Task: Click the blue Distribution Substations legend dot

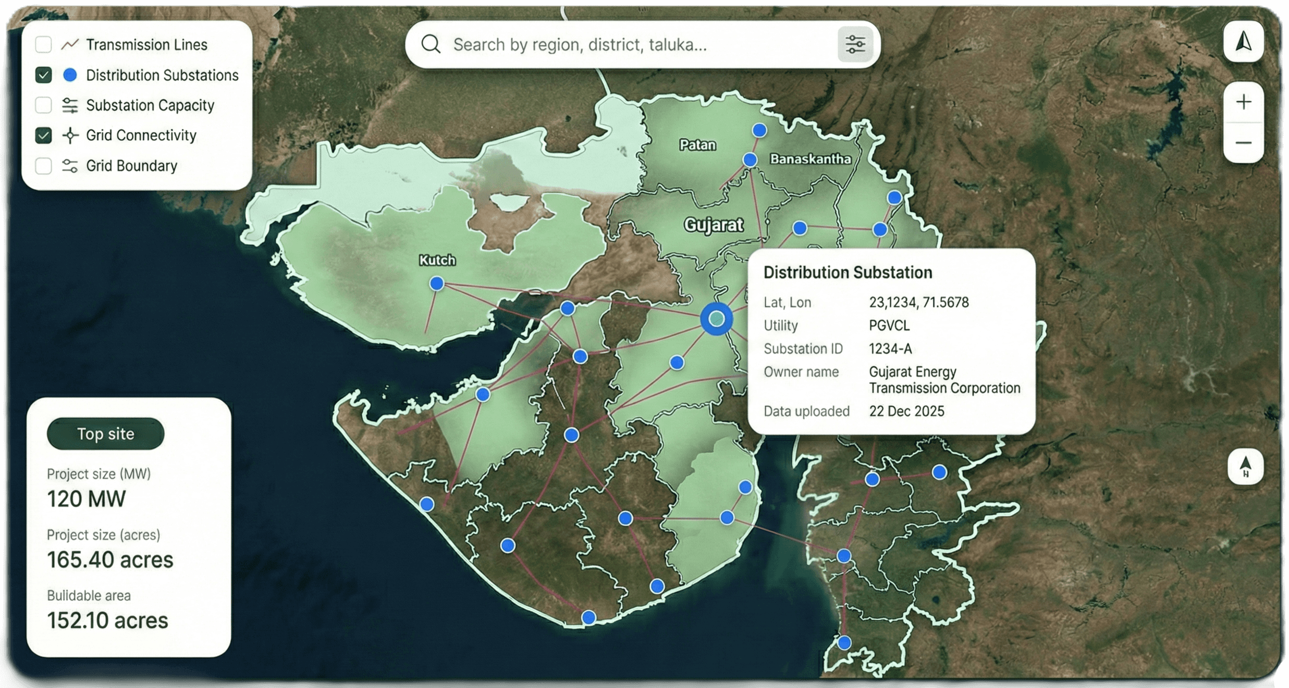Action: pyautogui.click(x=70, y=75)
